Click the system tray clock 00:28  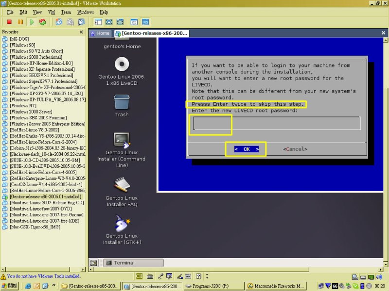[379, 286]
